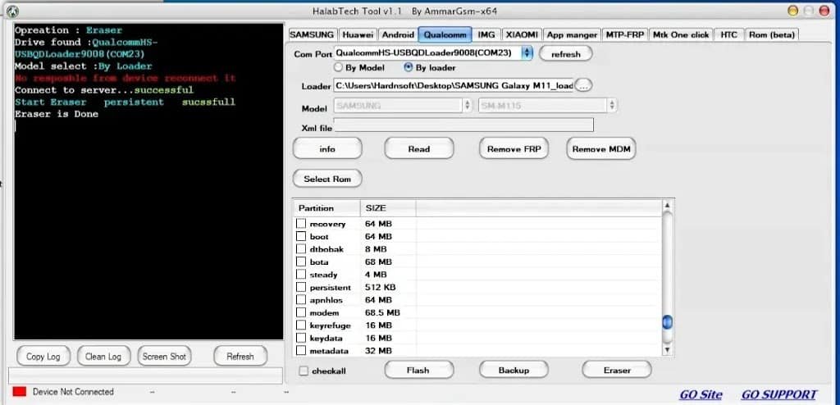
Task: Open the Android tab
Action: click(398, 34)
